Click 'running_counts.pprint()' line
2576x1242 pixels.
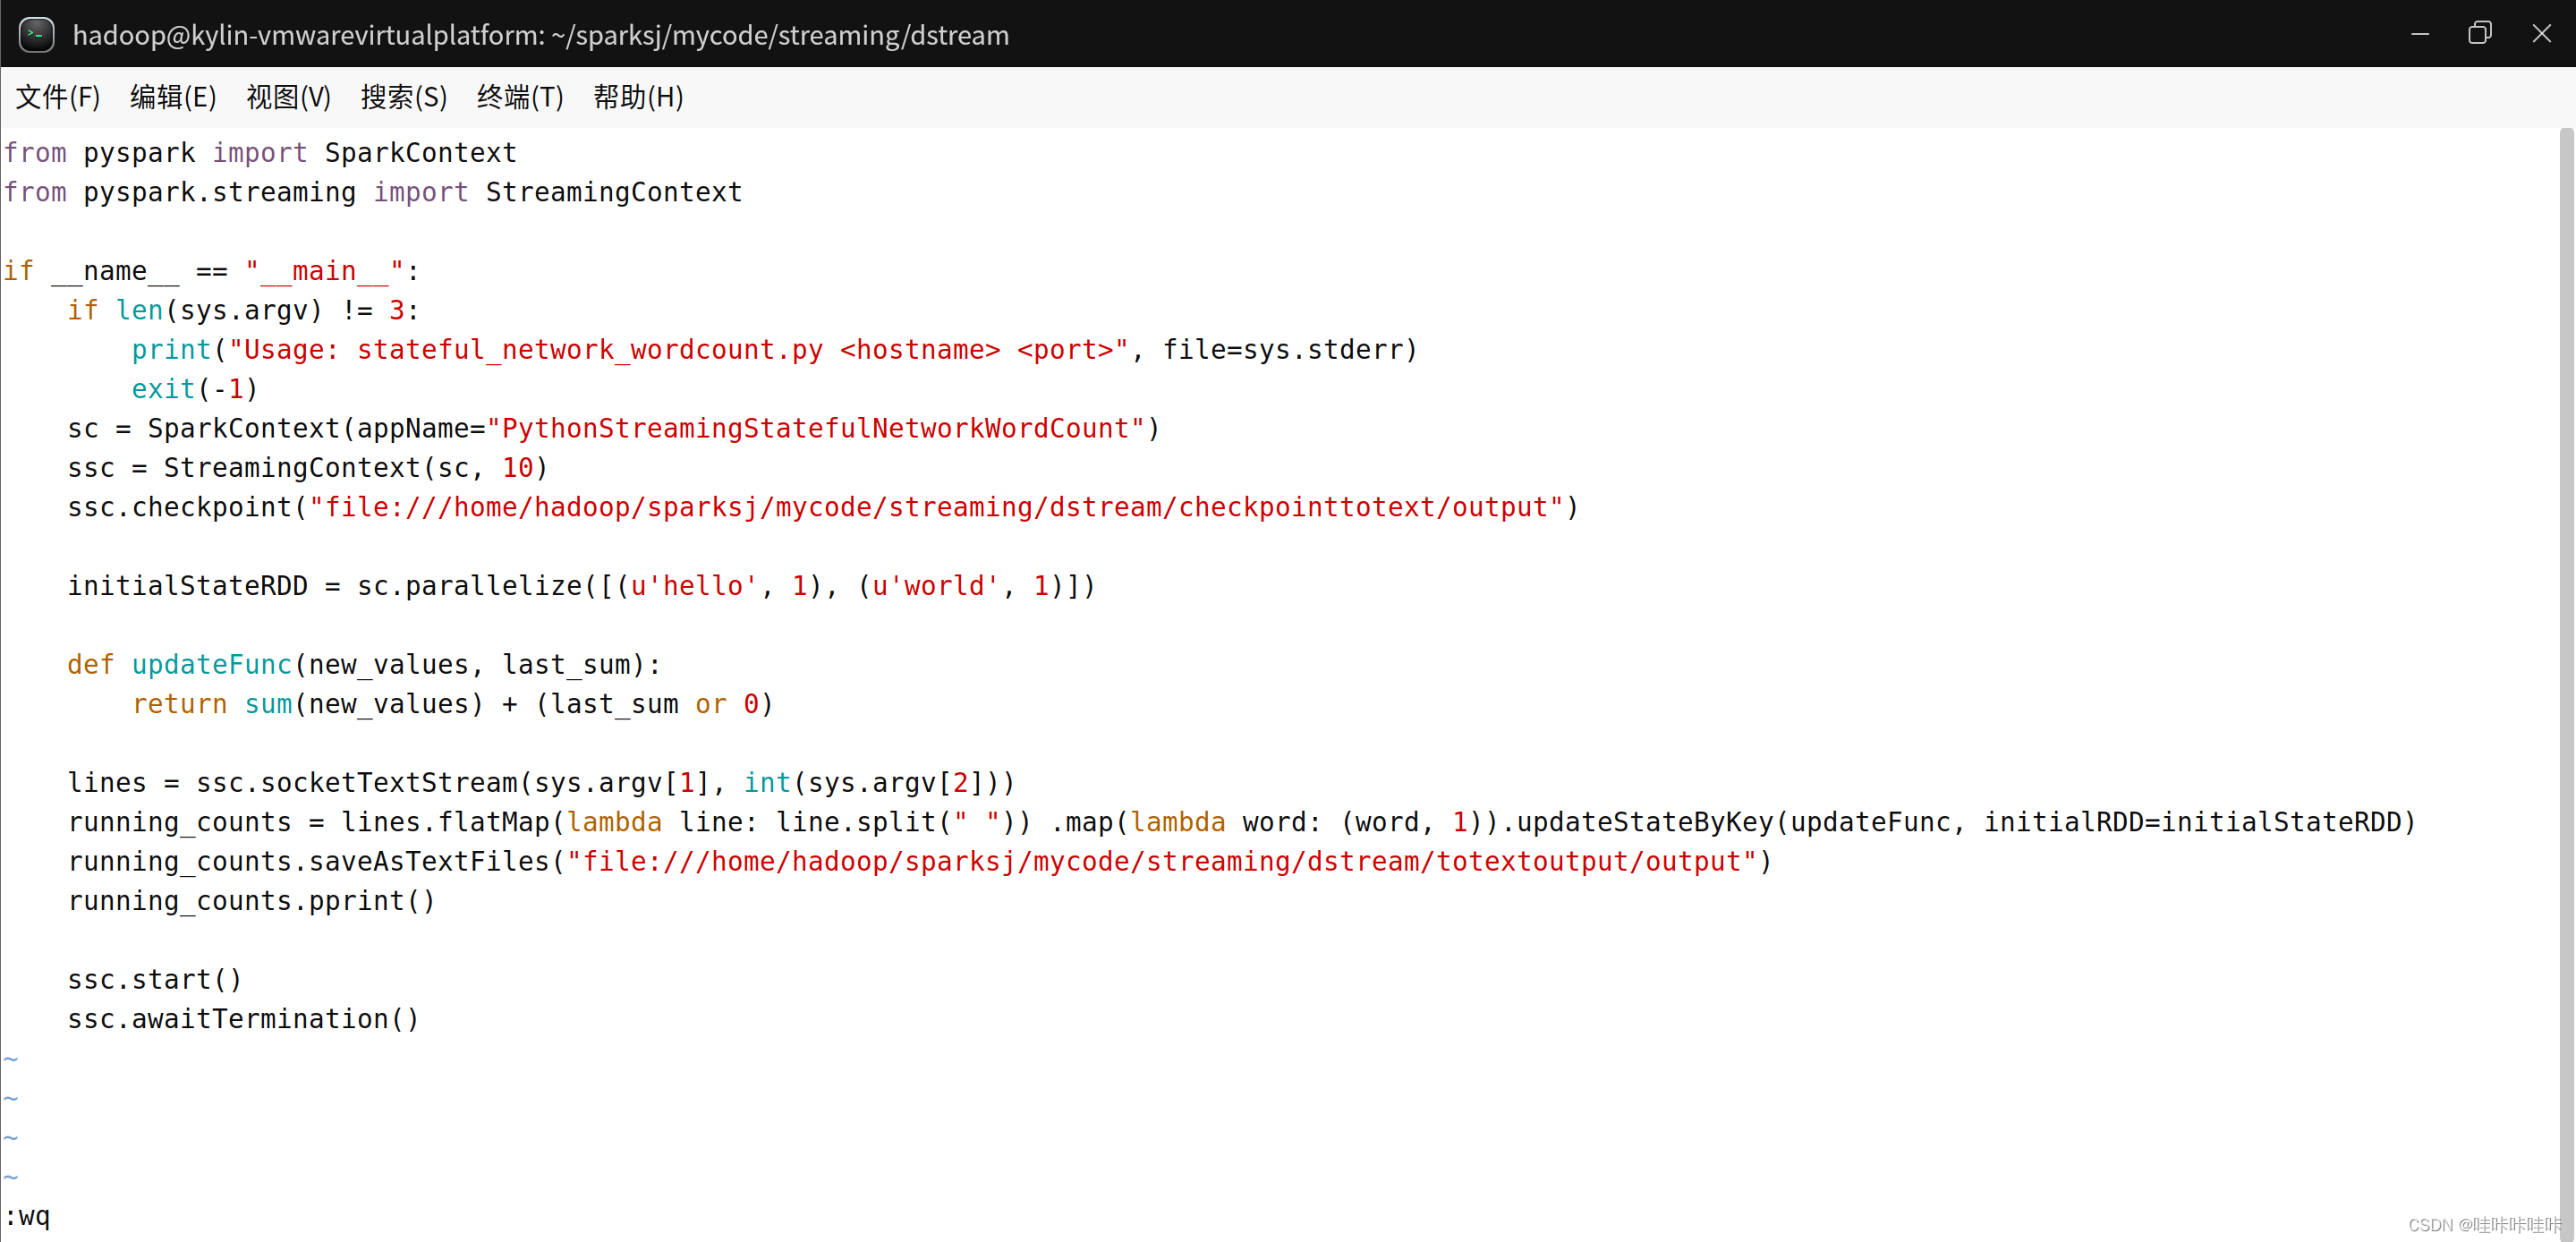pyautogui.click(x=251, y=901)
